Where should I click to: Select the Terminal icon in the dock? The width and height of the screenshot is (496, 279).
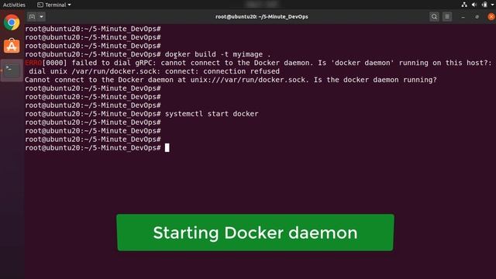(x=12, y=70)
